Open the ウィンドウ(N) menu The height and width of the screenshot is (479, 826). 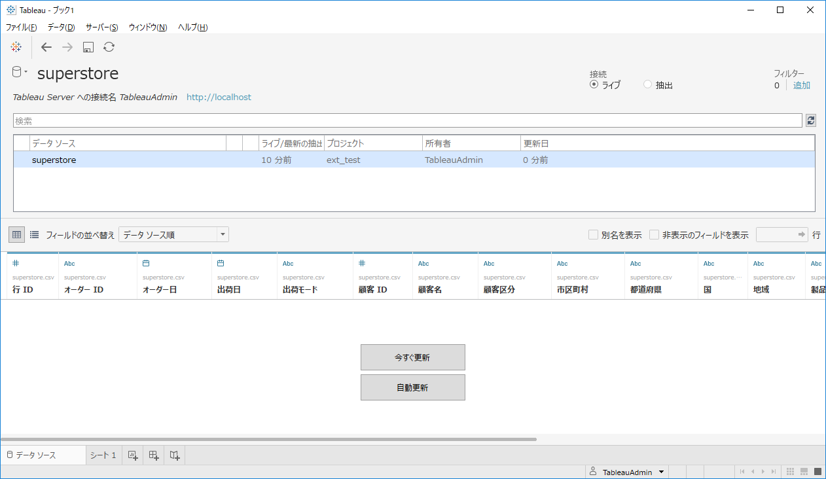148,27
